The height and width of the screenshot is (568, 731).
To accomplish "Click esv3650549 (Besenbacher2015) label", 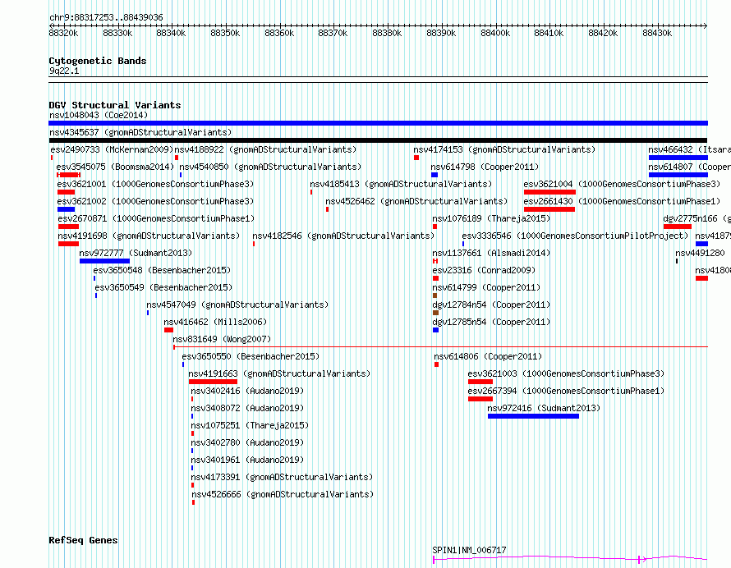I will tap(163, 287).
